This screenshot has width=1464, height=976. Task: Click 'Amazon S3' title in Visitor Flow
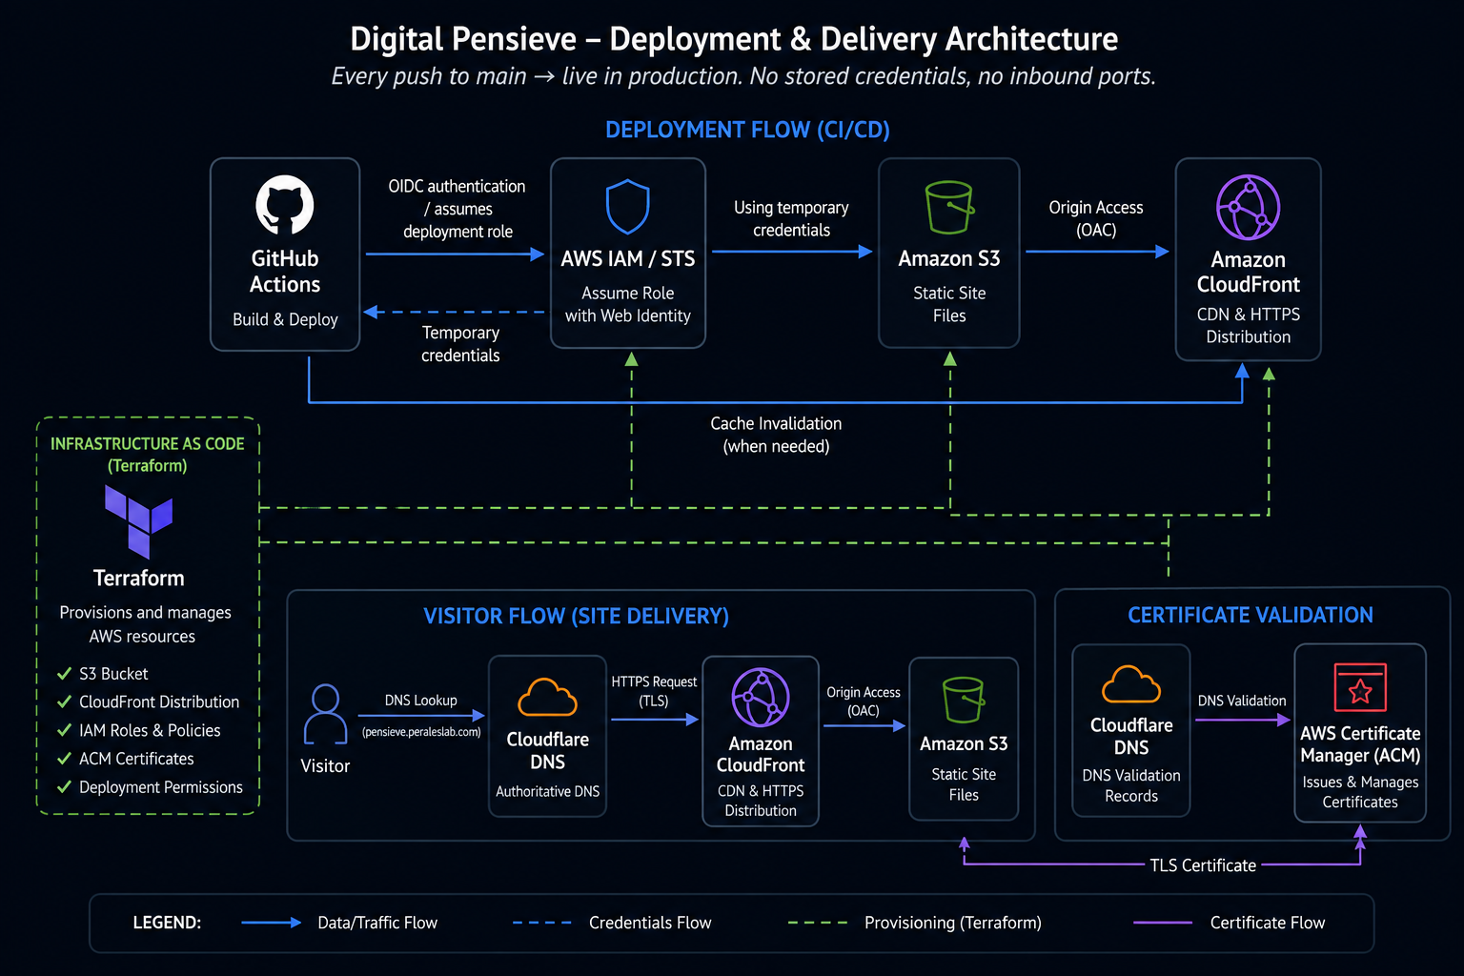[x=964, y=744]
